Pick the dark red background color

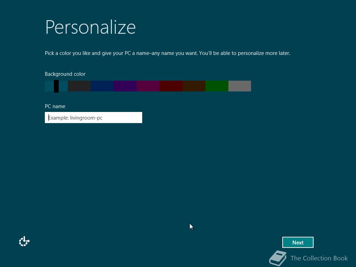pos(171,86)
